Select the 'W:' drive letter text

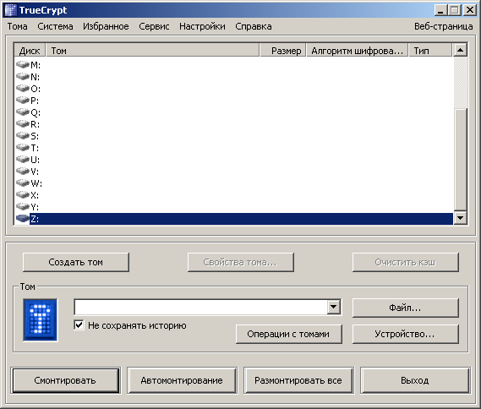coord(36,183)
